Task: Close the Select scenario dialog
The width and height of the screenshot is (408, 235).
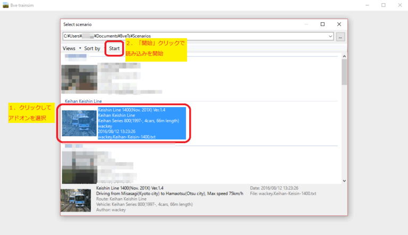Action: (339, 24)
